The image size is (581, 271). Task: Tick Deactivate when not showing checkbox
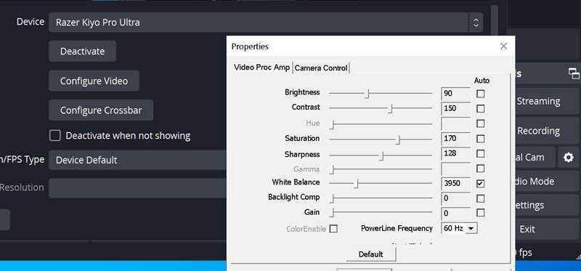pos(55,136)
